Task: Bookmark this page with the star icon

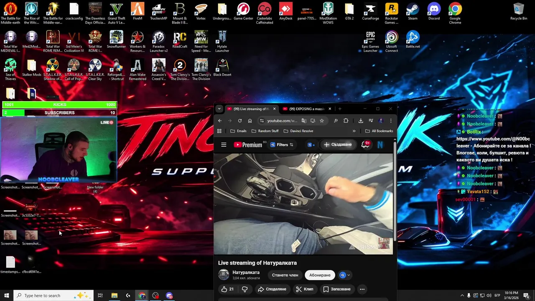Action: coord(322,121)
